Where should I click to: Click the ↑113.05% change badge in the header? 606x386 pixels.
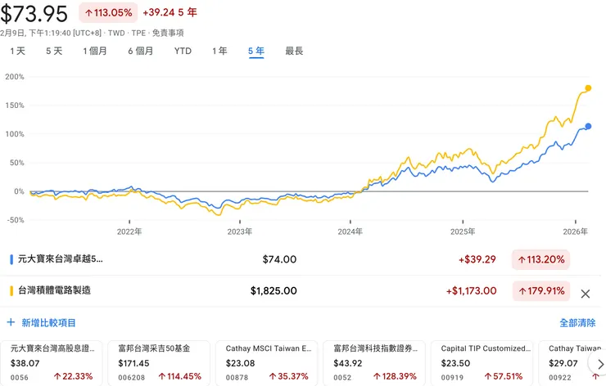point(108,13)
